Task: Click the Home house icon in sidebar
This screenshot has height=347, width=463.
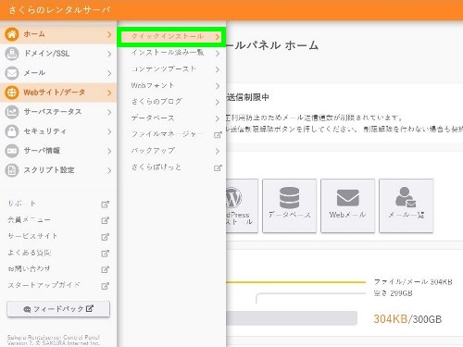Action: (12, 34)
